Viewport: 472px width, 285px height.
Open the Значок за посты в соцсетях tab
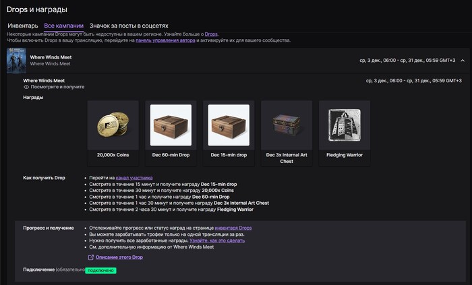click(129, 26)
